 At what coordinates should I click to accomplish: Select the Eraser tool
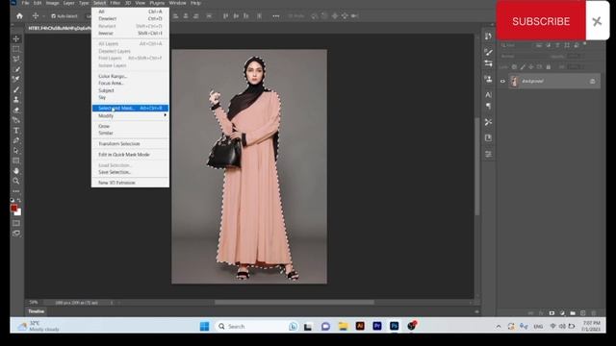coord(16,110)
